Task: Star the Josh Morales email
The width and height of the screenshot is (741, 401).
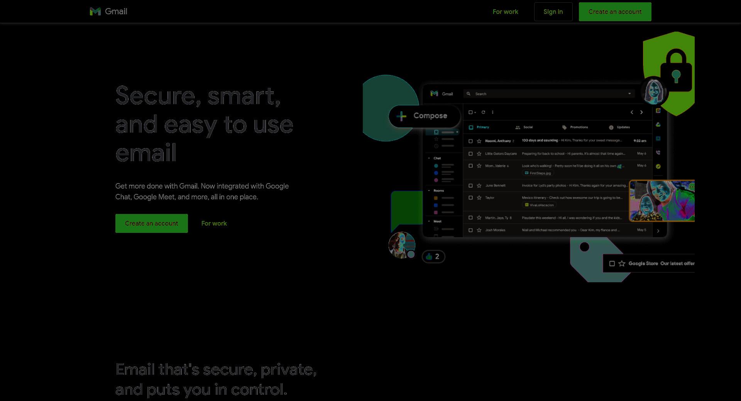Action: point(479,230)
